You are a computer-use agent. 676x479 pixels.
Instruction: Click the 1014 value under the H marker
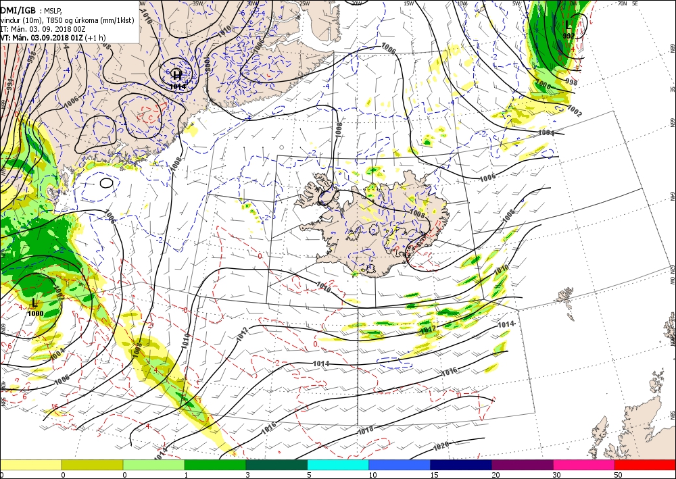pos(178,86)
